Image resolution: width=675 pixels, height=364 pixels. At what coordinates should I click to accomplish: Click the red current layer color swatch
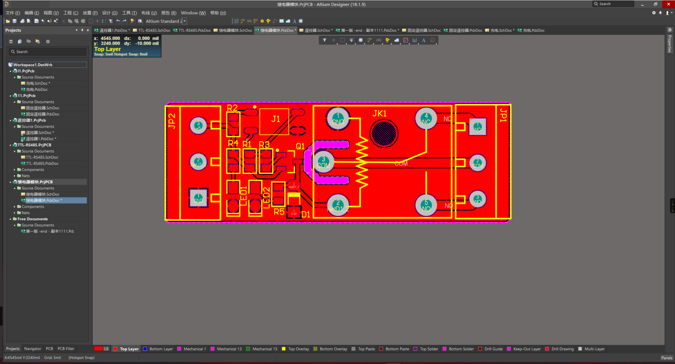pyautogui.click(x=98, y=349)
